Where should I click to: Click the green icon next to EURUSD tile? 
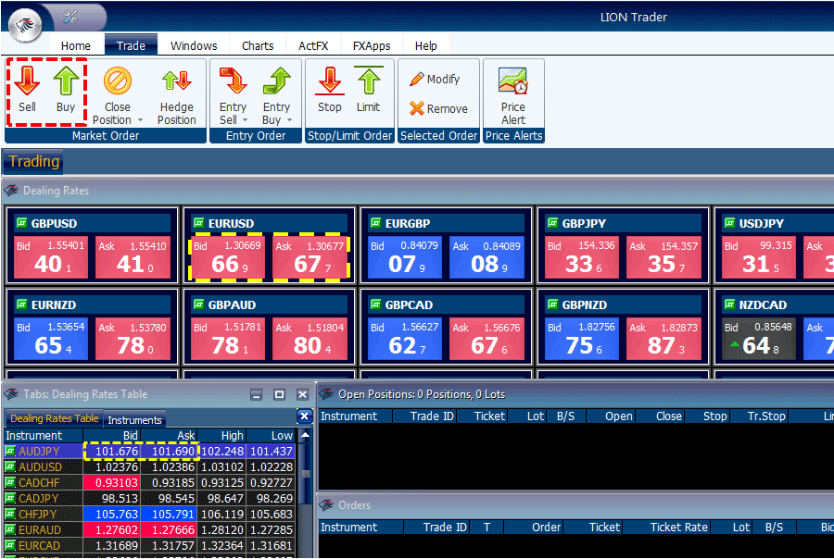(x=199, y=223)
